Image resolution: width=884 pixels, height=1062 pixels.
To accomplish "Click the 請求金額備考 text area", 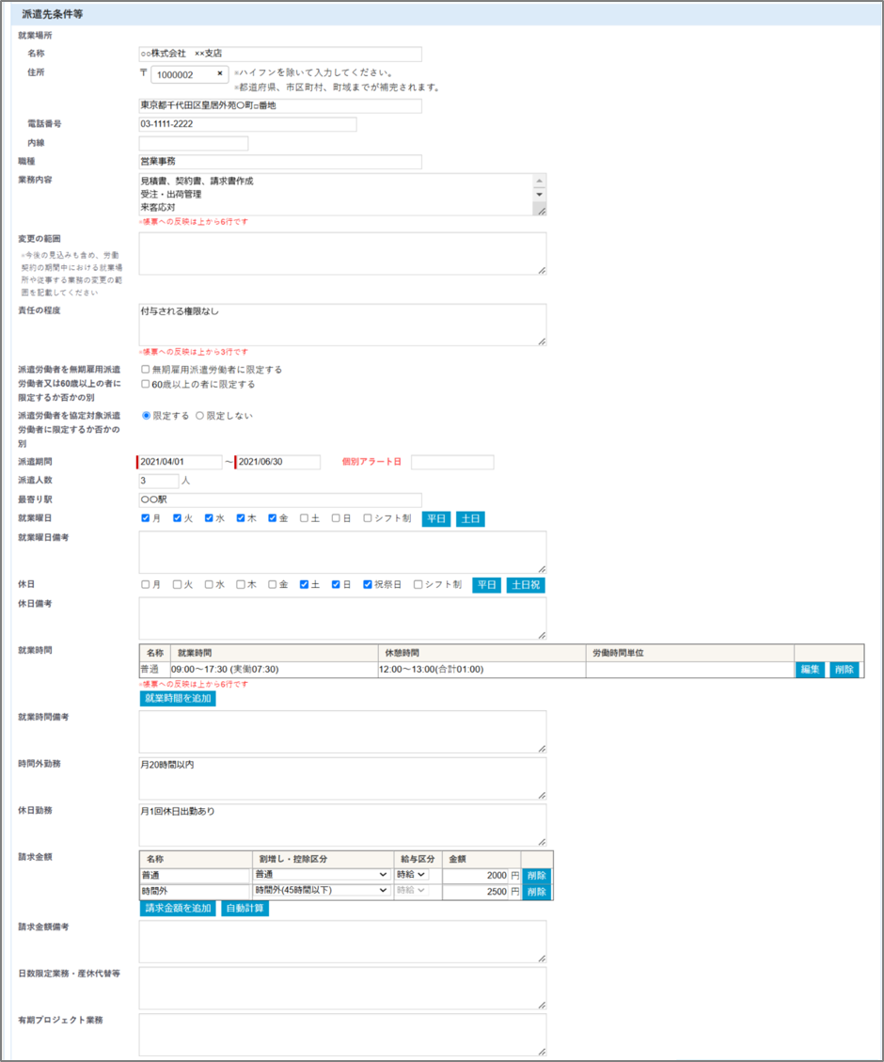I will (x=342, y=943).
